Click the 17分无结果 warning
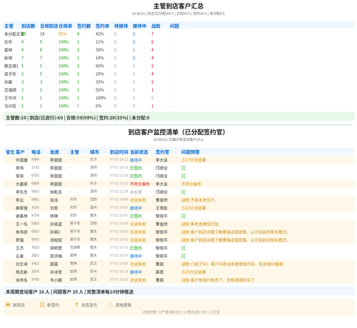The image size is (357, 328). point(193,160)
